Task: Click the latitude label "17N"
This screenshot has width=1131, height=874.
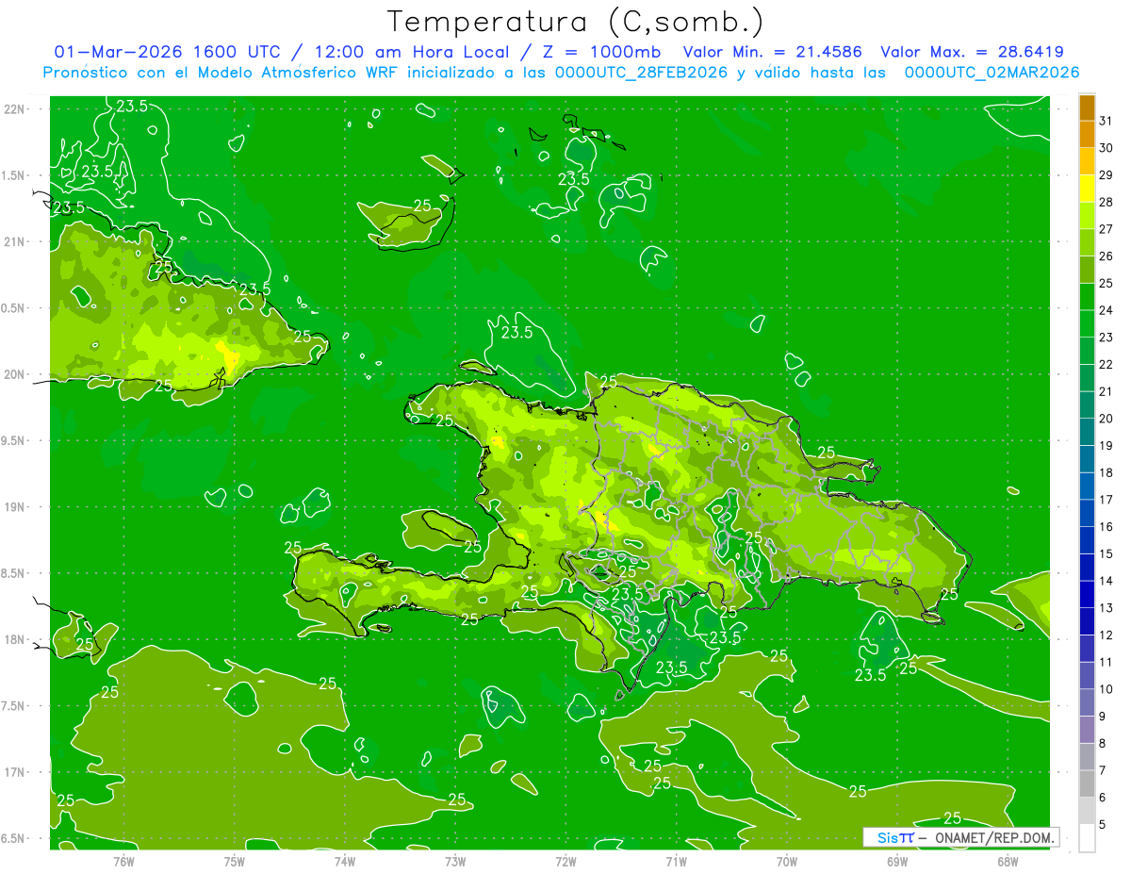Action: [x=14, y=772]
